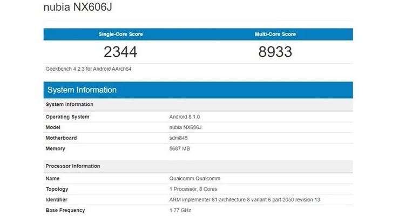Select the Model value nubia NX606J

tap(185, 127)
